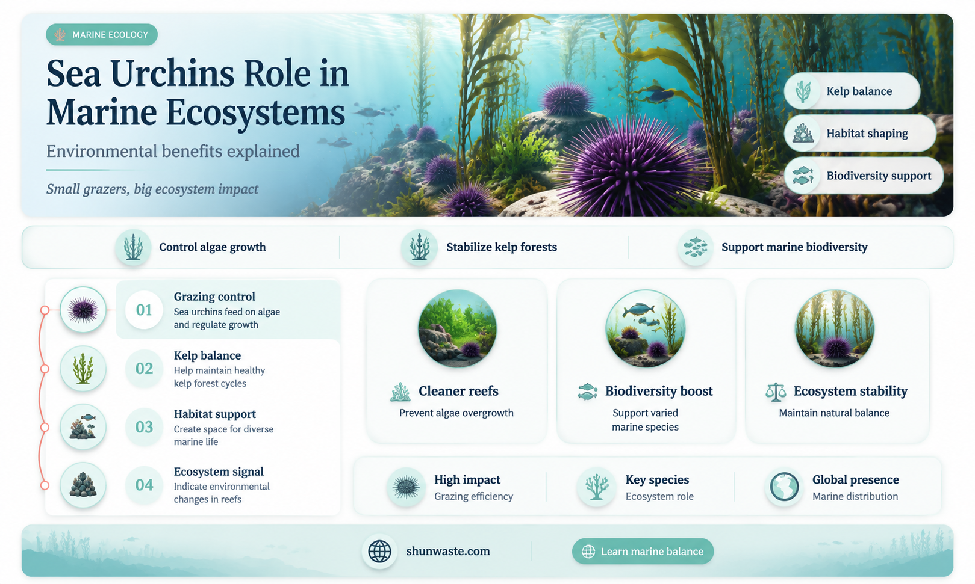The height and width of the screenshot is (584, 975).
Task: Click the fish icon beside Biodiversity support
Action: click(803, 176)
